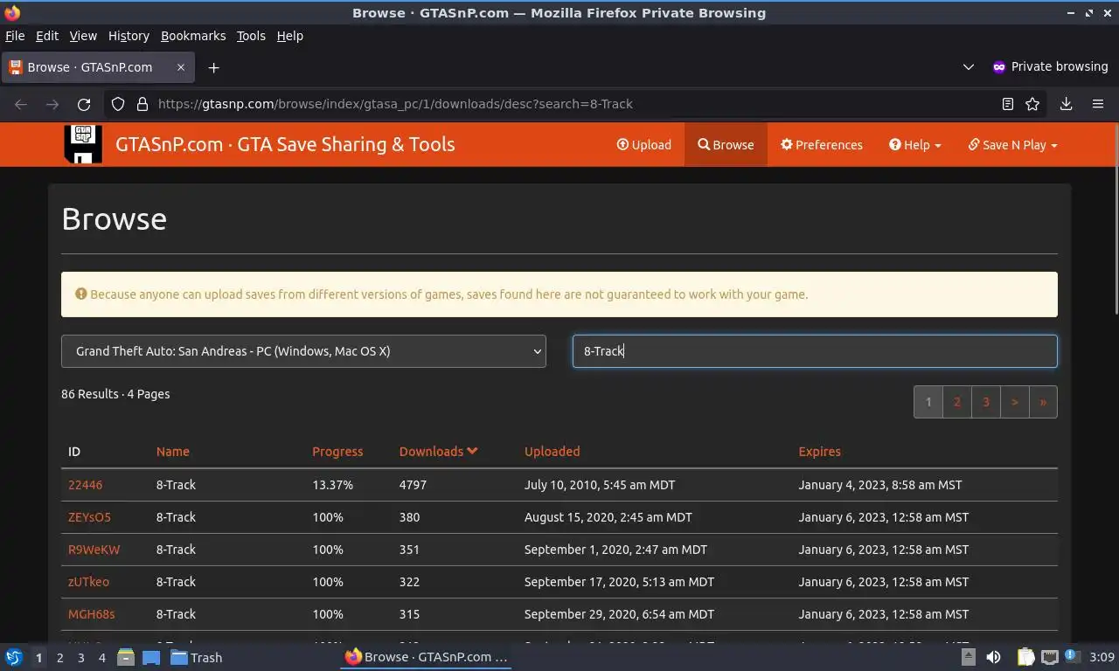Sort results by Uploaded column

tap(552, 452)
